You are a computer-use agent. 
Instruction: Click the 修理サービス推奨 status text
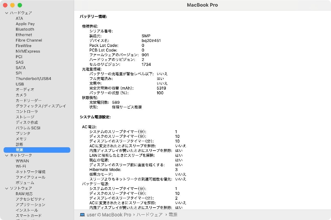point(127,107)
